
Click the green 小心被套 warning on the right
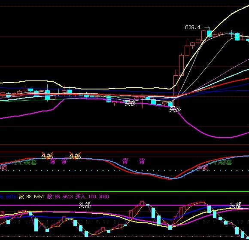(x=221, y=163)
